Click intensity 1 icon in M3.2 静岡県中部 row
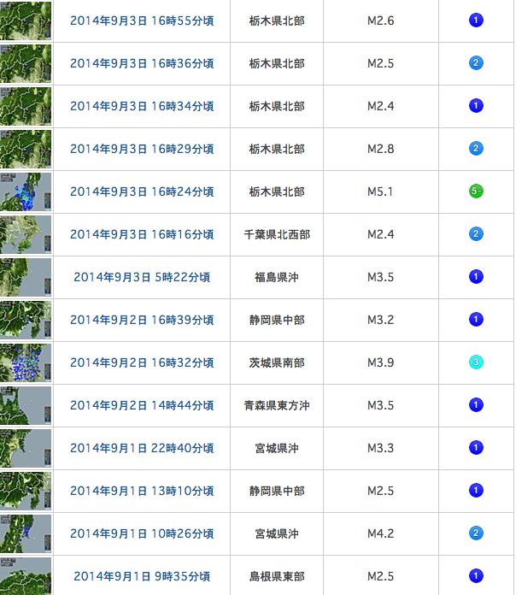 (476, 319)
